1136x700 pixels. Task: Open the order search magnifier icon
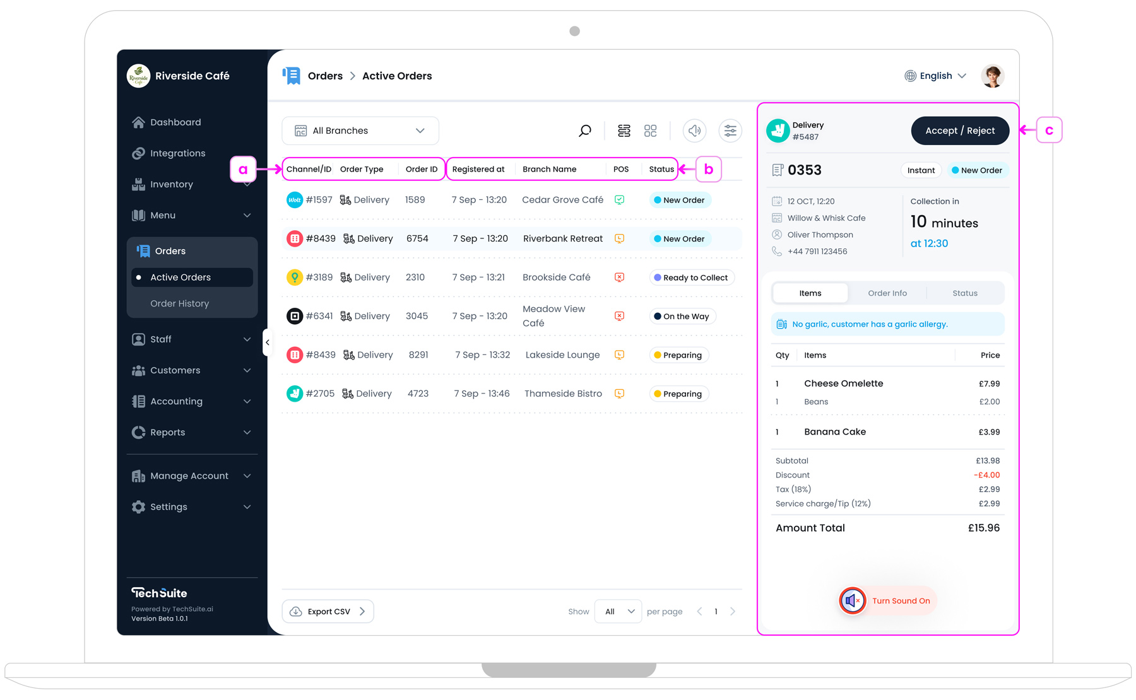coord(584,131)
